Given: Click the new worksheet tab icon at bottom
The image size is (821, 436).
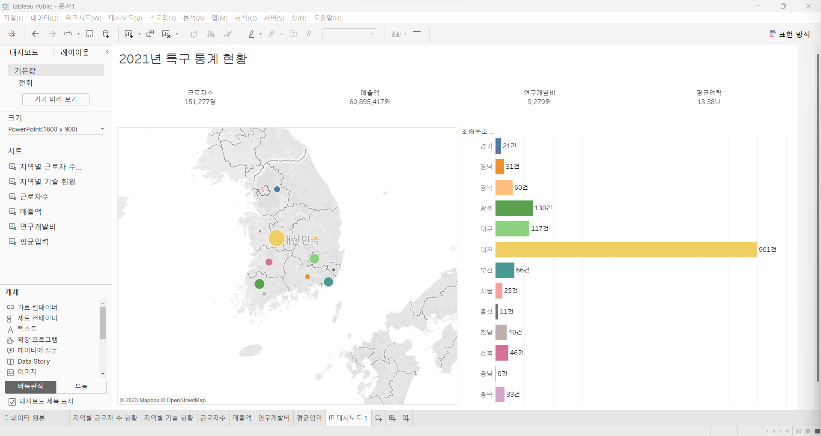Looking at the screenshot, I should tap(379, 418).
